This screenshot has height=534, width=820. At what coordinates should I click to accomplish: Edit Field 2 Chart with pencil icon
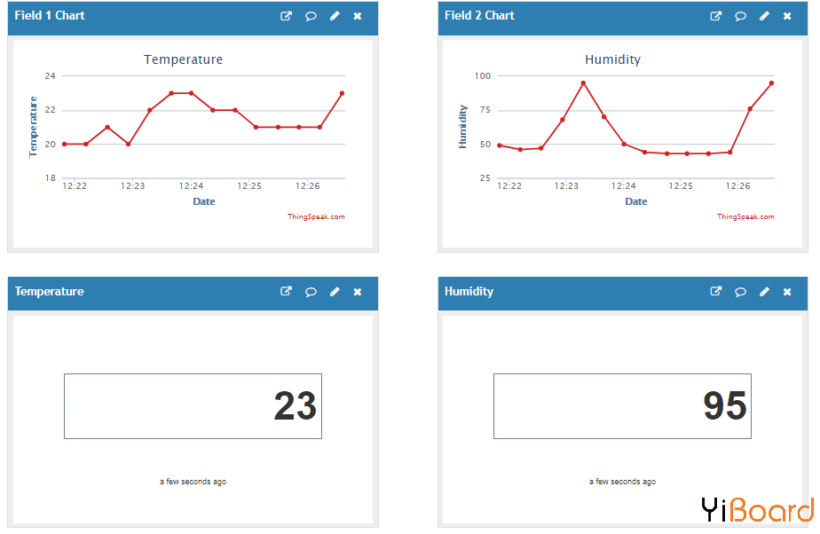click(765, 16)
